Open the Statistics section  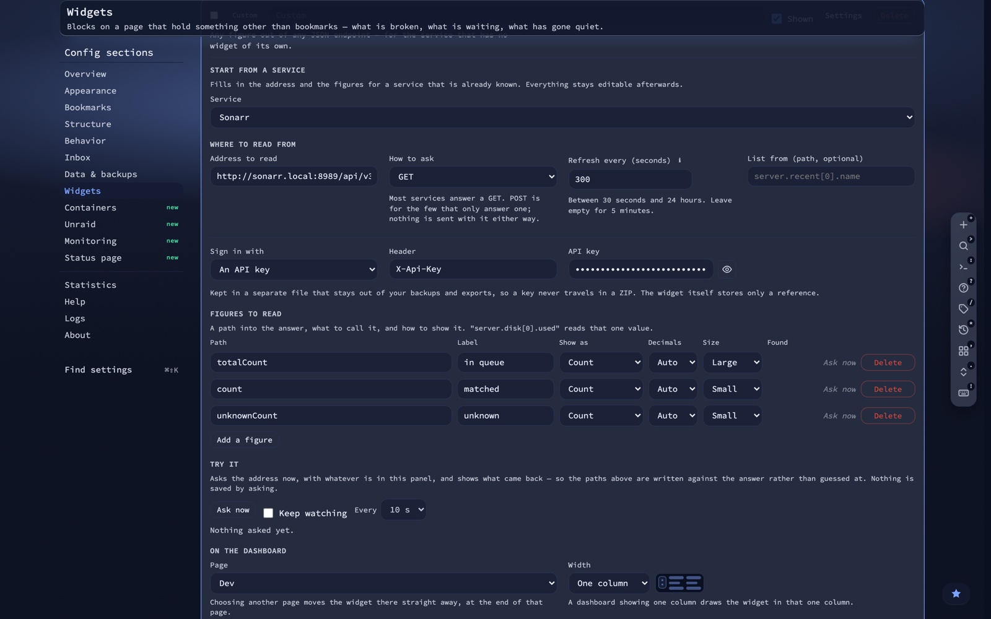pos(90,285)
